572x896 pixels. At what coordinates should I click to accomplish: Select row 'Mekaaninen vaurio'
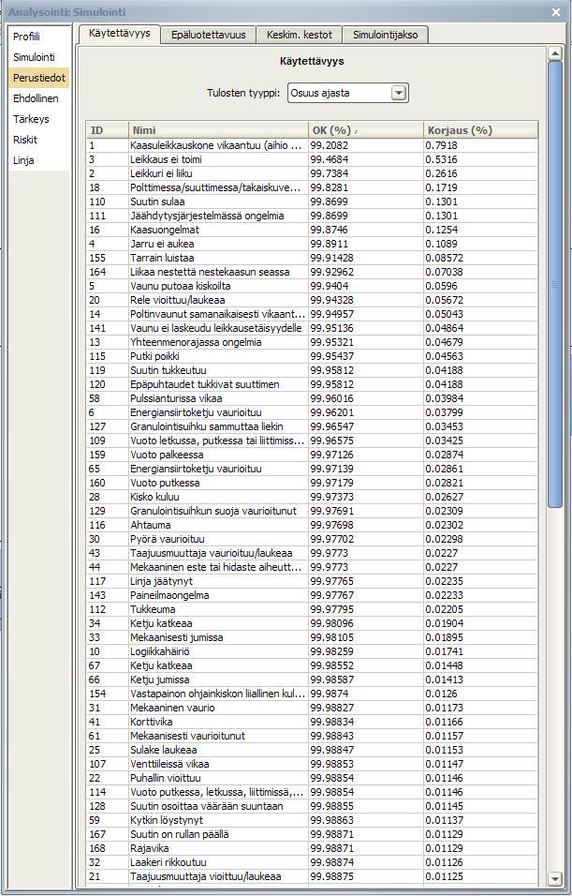coord(313,708)
